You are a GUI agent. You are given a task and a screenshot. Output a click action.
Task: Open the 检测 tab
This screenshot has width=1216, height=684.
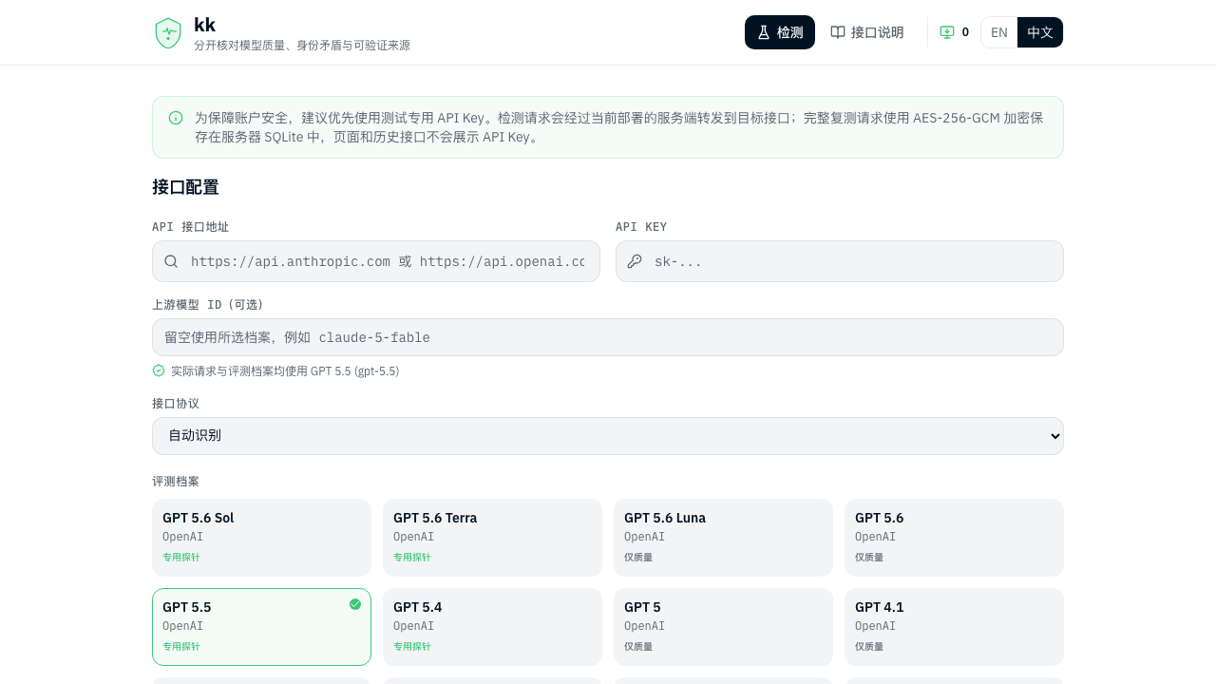pos(780,32)
